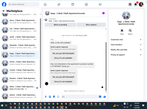Open the emoji picker in message box
The width and height of the screenshot is (147, 109).
(100, 97)
